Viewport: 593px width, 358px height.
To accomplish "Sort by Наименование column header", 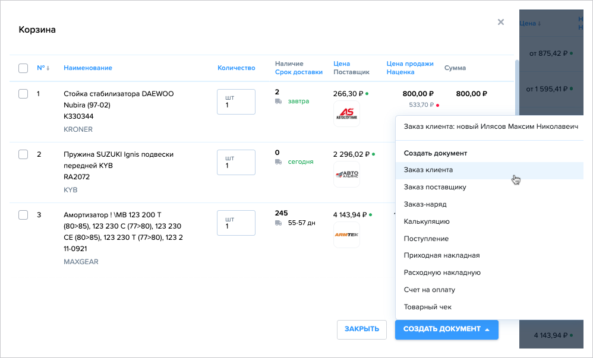I will click(x=88, y=68).
